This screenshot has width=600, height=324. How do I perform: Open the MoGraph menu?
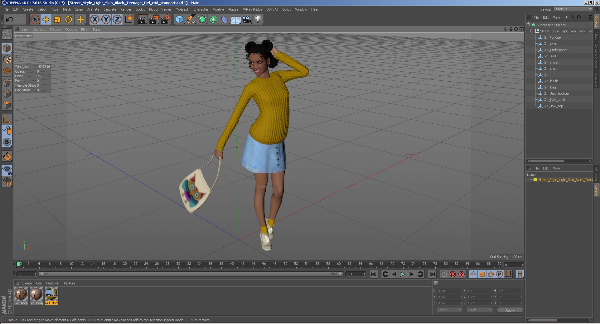[x=182, y=9]
